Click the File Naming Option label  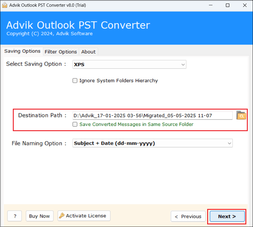(39, 143)
